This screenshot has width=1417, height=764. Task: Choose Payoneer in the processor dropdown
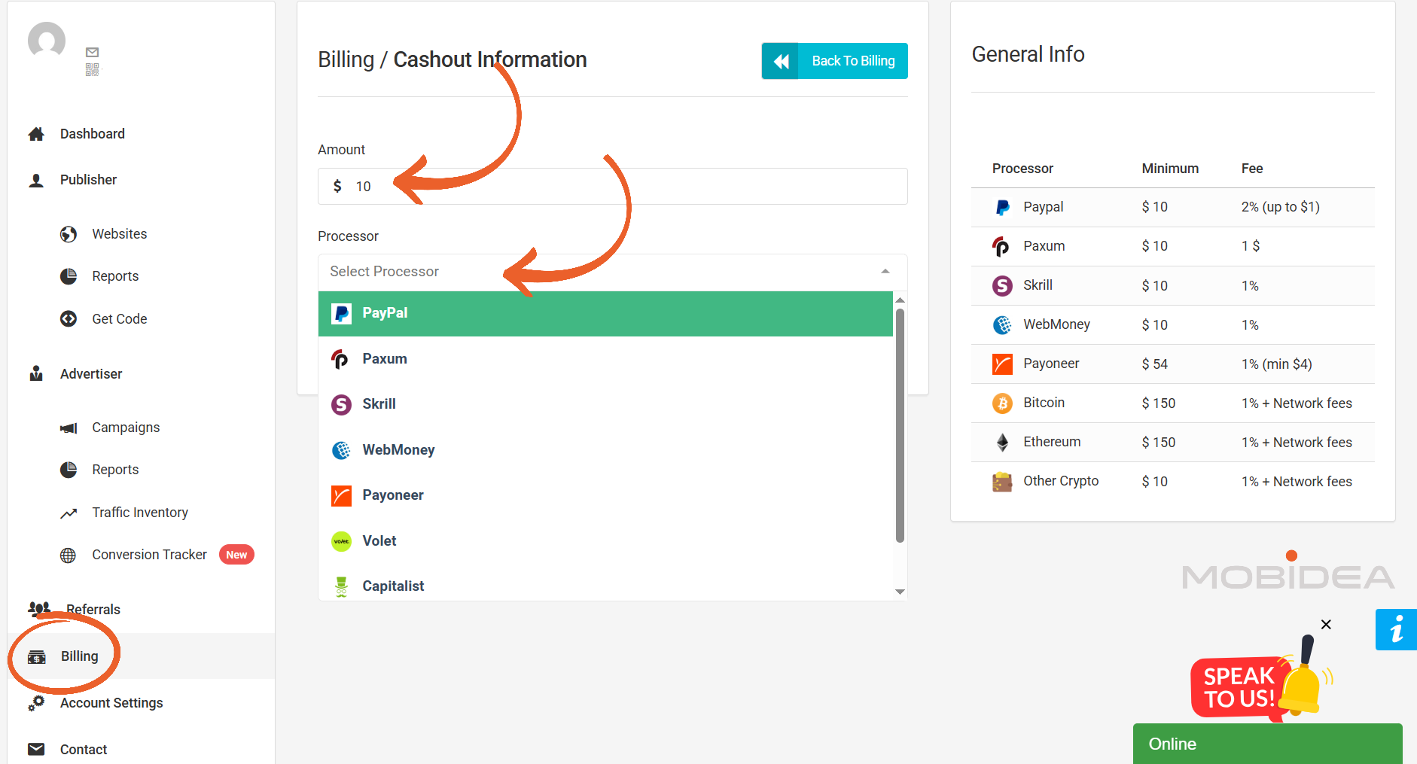(605, 495)
